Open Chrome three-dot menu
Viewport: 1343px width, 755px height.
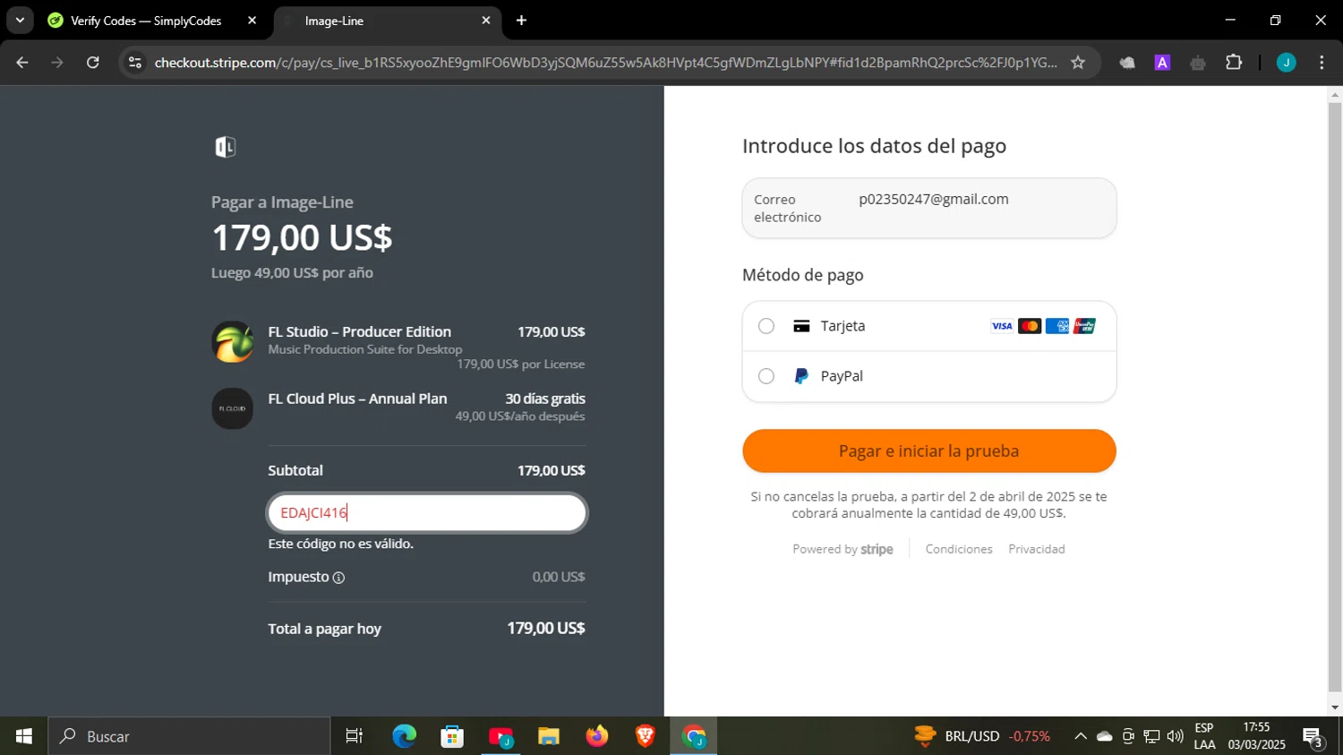1322,62
